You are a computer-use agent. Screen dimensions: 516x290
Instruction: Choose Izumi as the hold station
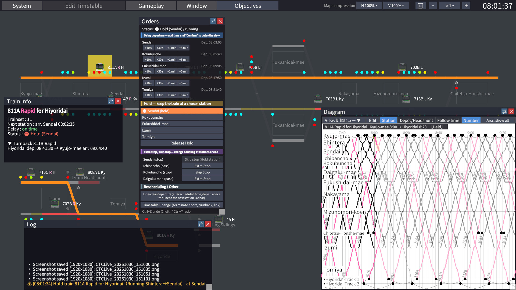click(x=182, y=130)
